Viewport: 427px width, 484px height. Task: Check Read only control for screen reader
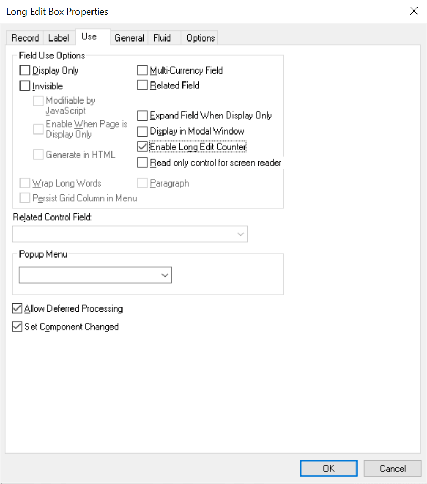click(141, 162)
